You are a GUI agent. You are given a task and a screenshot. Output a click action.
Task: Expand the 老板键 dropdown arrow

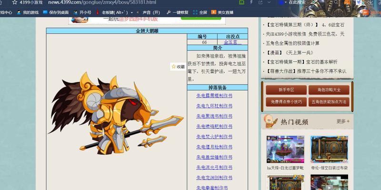132,13
